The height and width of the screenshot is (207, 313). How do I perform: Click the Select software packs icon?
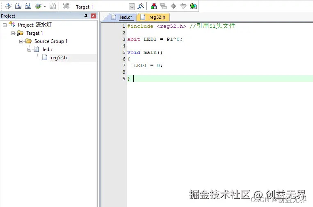183,6
